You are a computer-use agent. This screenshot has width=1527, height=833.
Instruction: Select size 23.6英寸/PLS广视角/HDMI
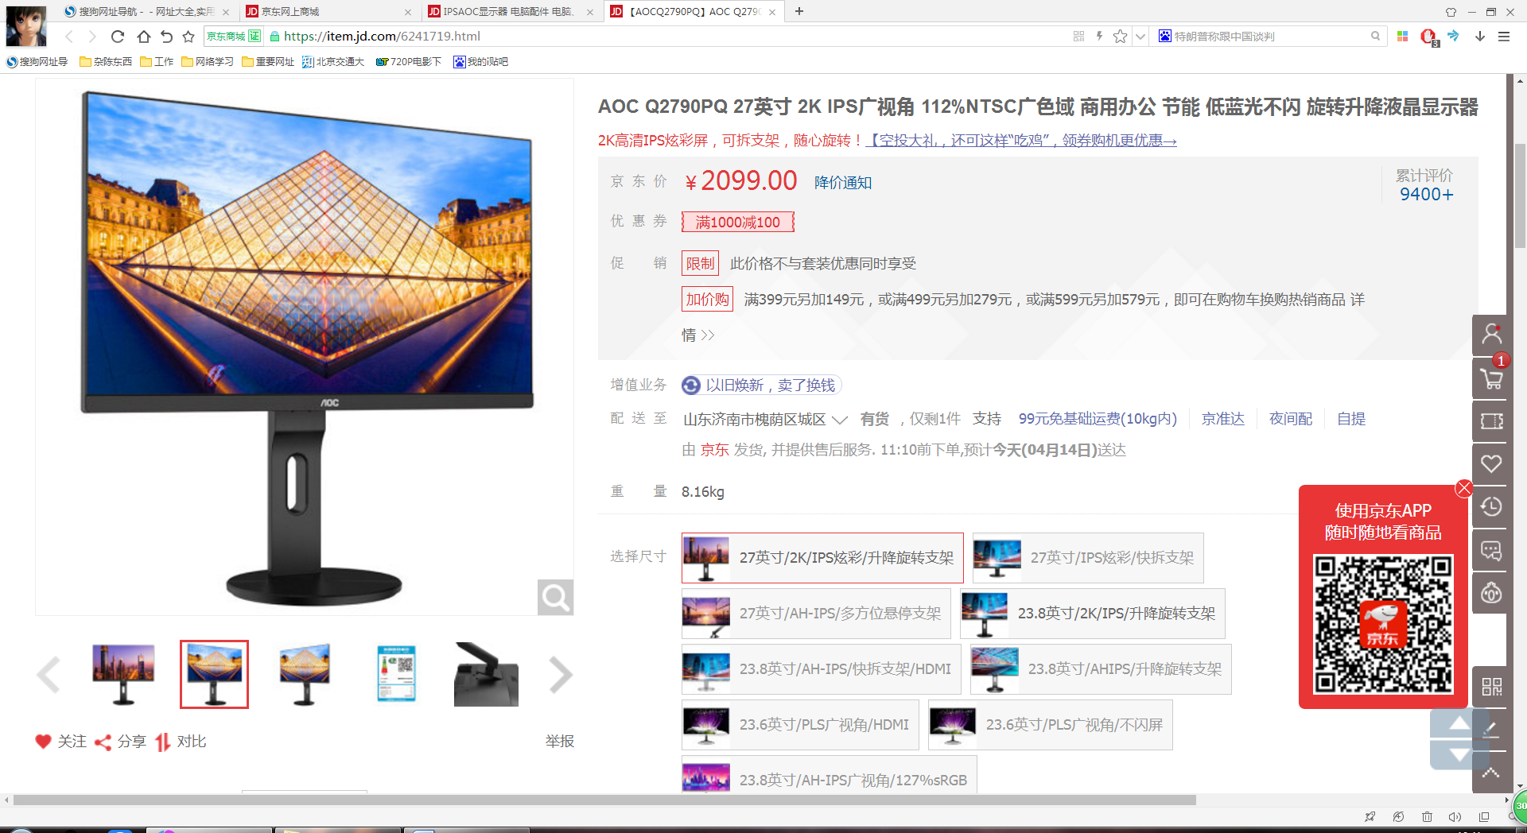point(800,724)
